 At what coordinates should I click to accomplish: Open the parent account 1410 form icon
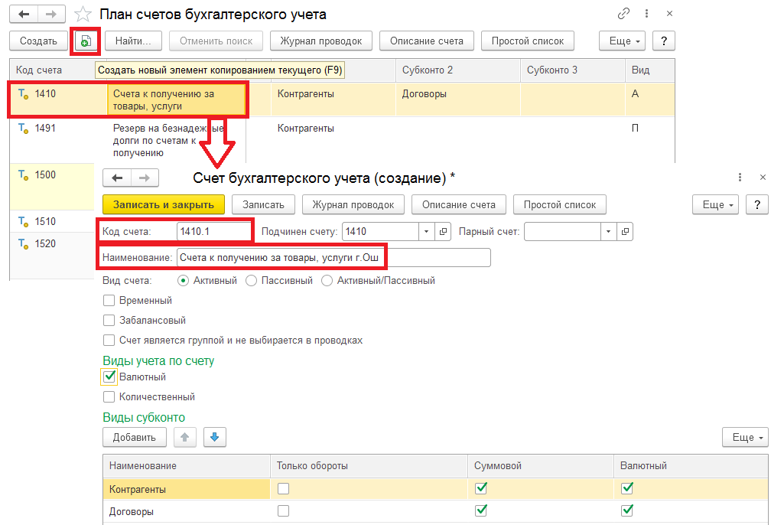click(444, 231)
